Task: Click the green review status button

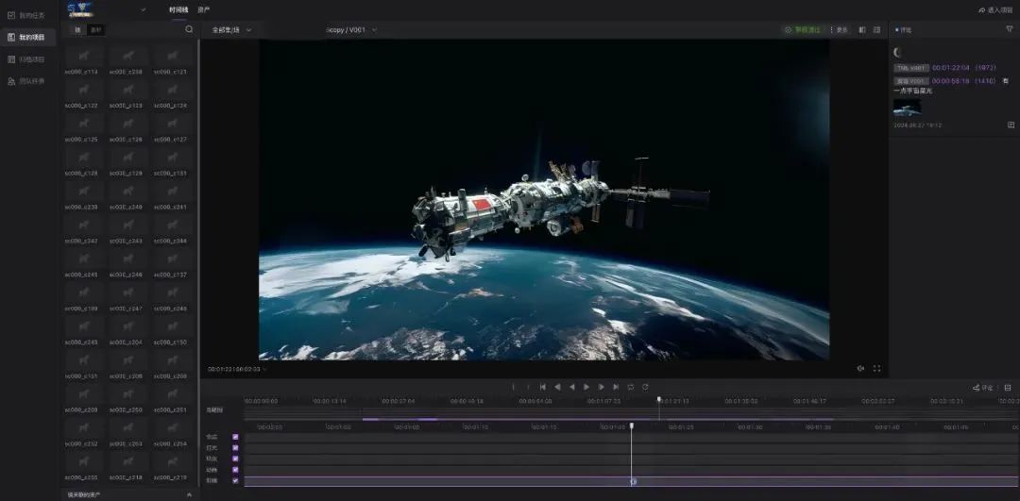Action: 803,30
